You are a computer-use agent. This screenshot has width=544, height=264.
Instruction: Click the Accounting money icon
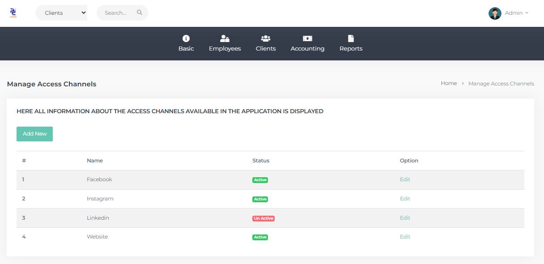click(307, 38)
